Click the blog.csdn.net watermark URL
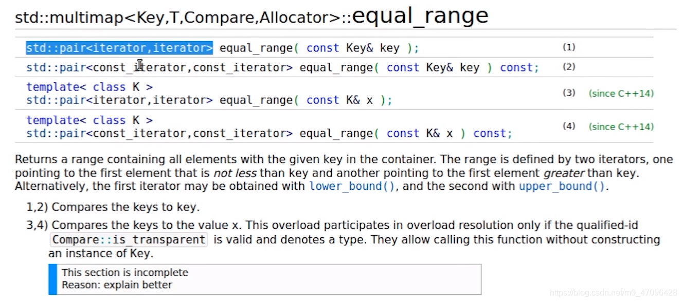Screen dimensions: 682x302 click(614, 293)
